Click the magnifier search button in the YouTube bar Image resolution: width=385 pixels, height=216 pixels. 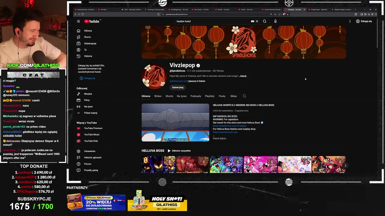[264, 21]
